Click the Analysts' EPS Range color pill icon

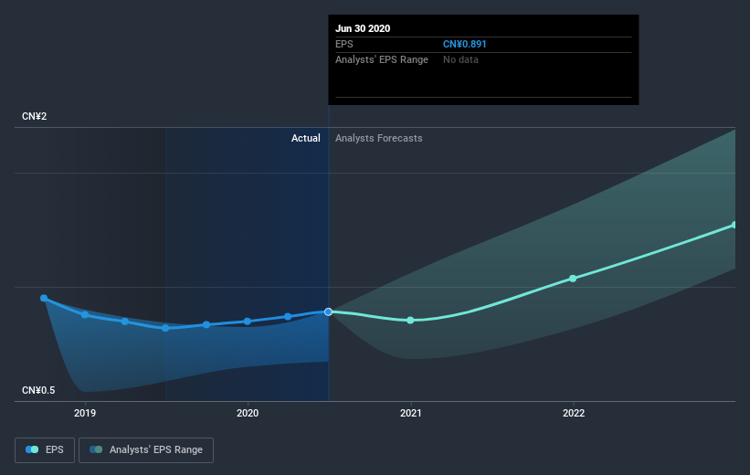tap(96, 449)
